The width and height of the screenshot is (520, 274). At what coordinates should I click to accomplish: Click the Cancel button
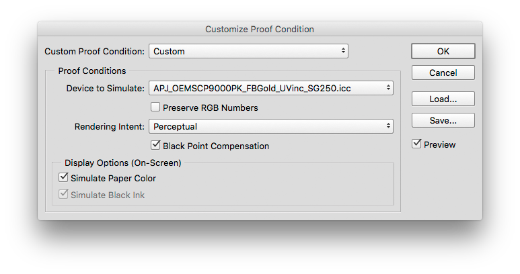(443, 73)
